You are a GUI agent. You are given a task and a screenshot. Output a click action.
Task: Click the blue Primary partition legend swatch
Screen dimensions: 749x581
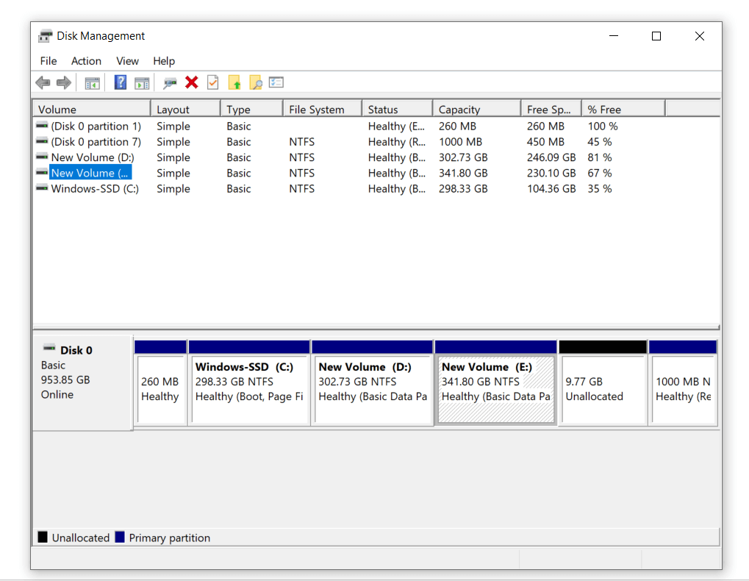click(x=118, y=537)
